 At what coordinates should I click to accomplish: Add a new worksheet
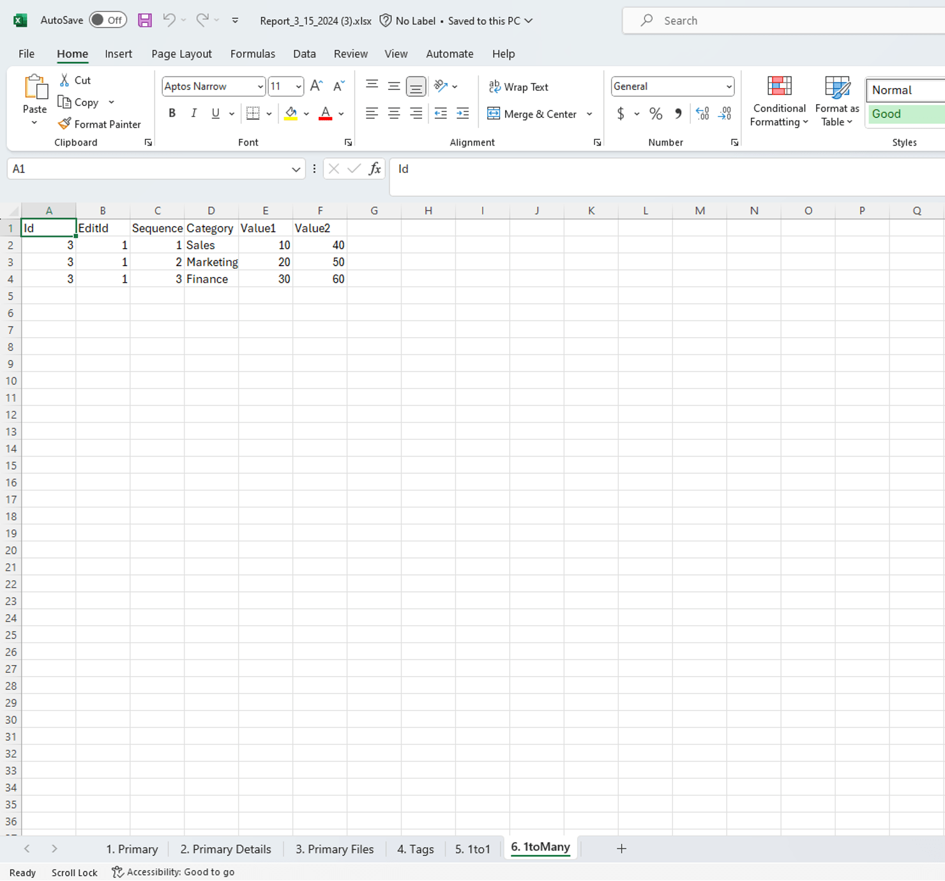pyautogui.click(x=621, y=848)
